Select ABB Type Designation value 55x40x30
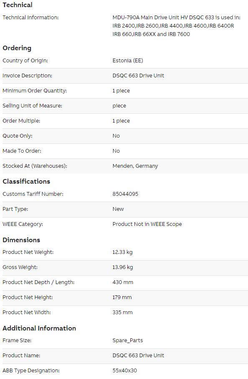The height and width of the screenshot is (379, 248). coord(124,370)
